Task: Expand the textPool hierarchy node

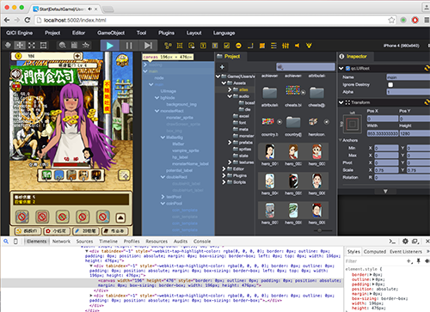Action: coord(163,197)
